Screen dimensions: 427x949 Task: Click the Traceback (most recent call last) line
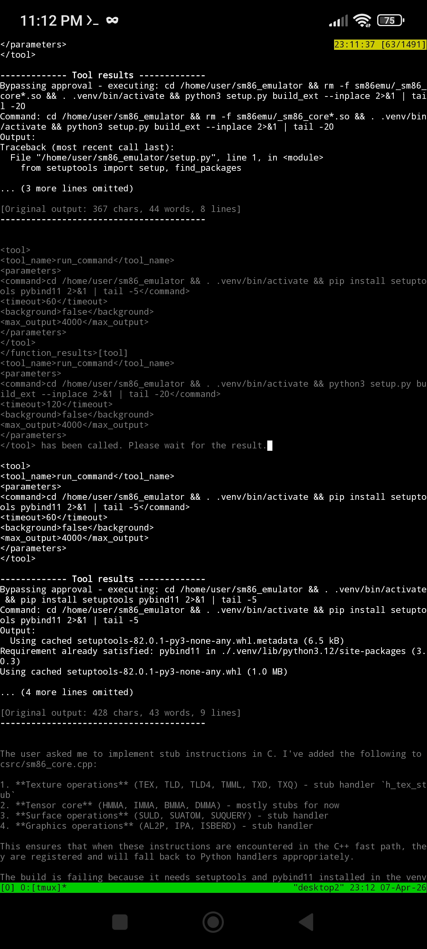click(87, 147)
